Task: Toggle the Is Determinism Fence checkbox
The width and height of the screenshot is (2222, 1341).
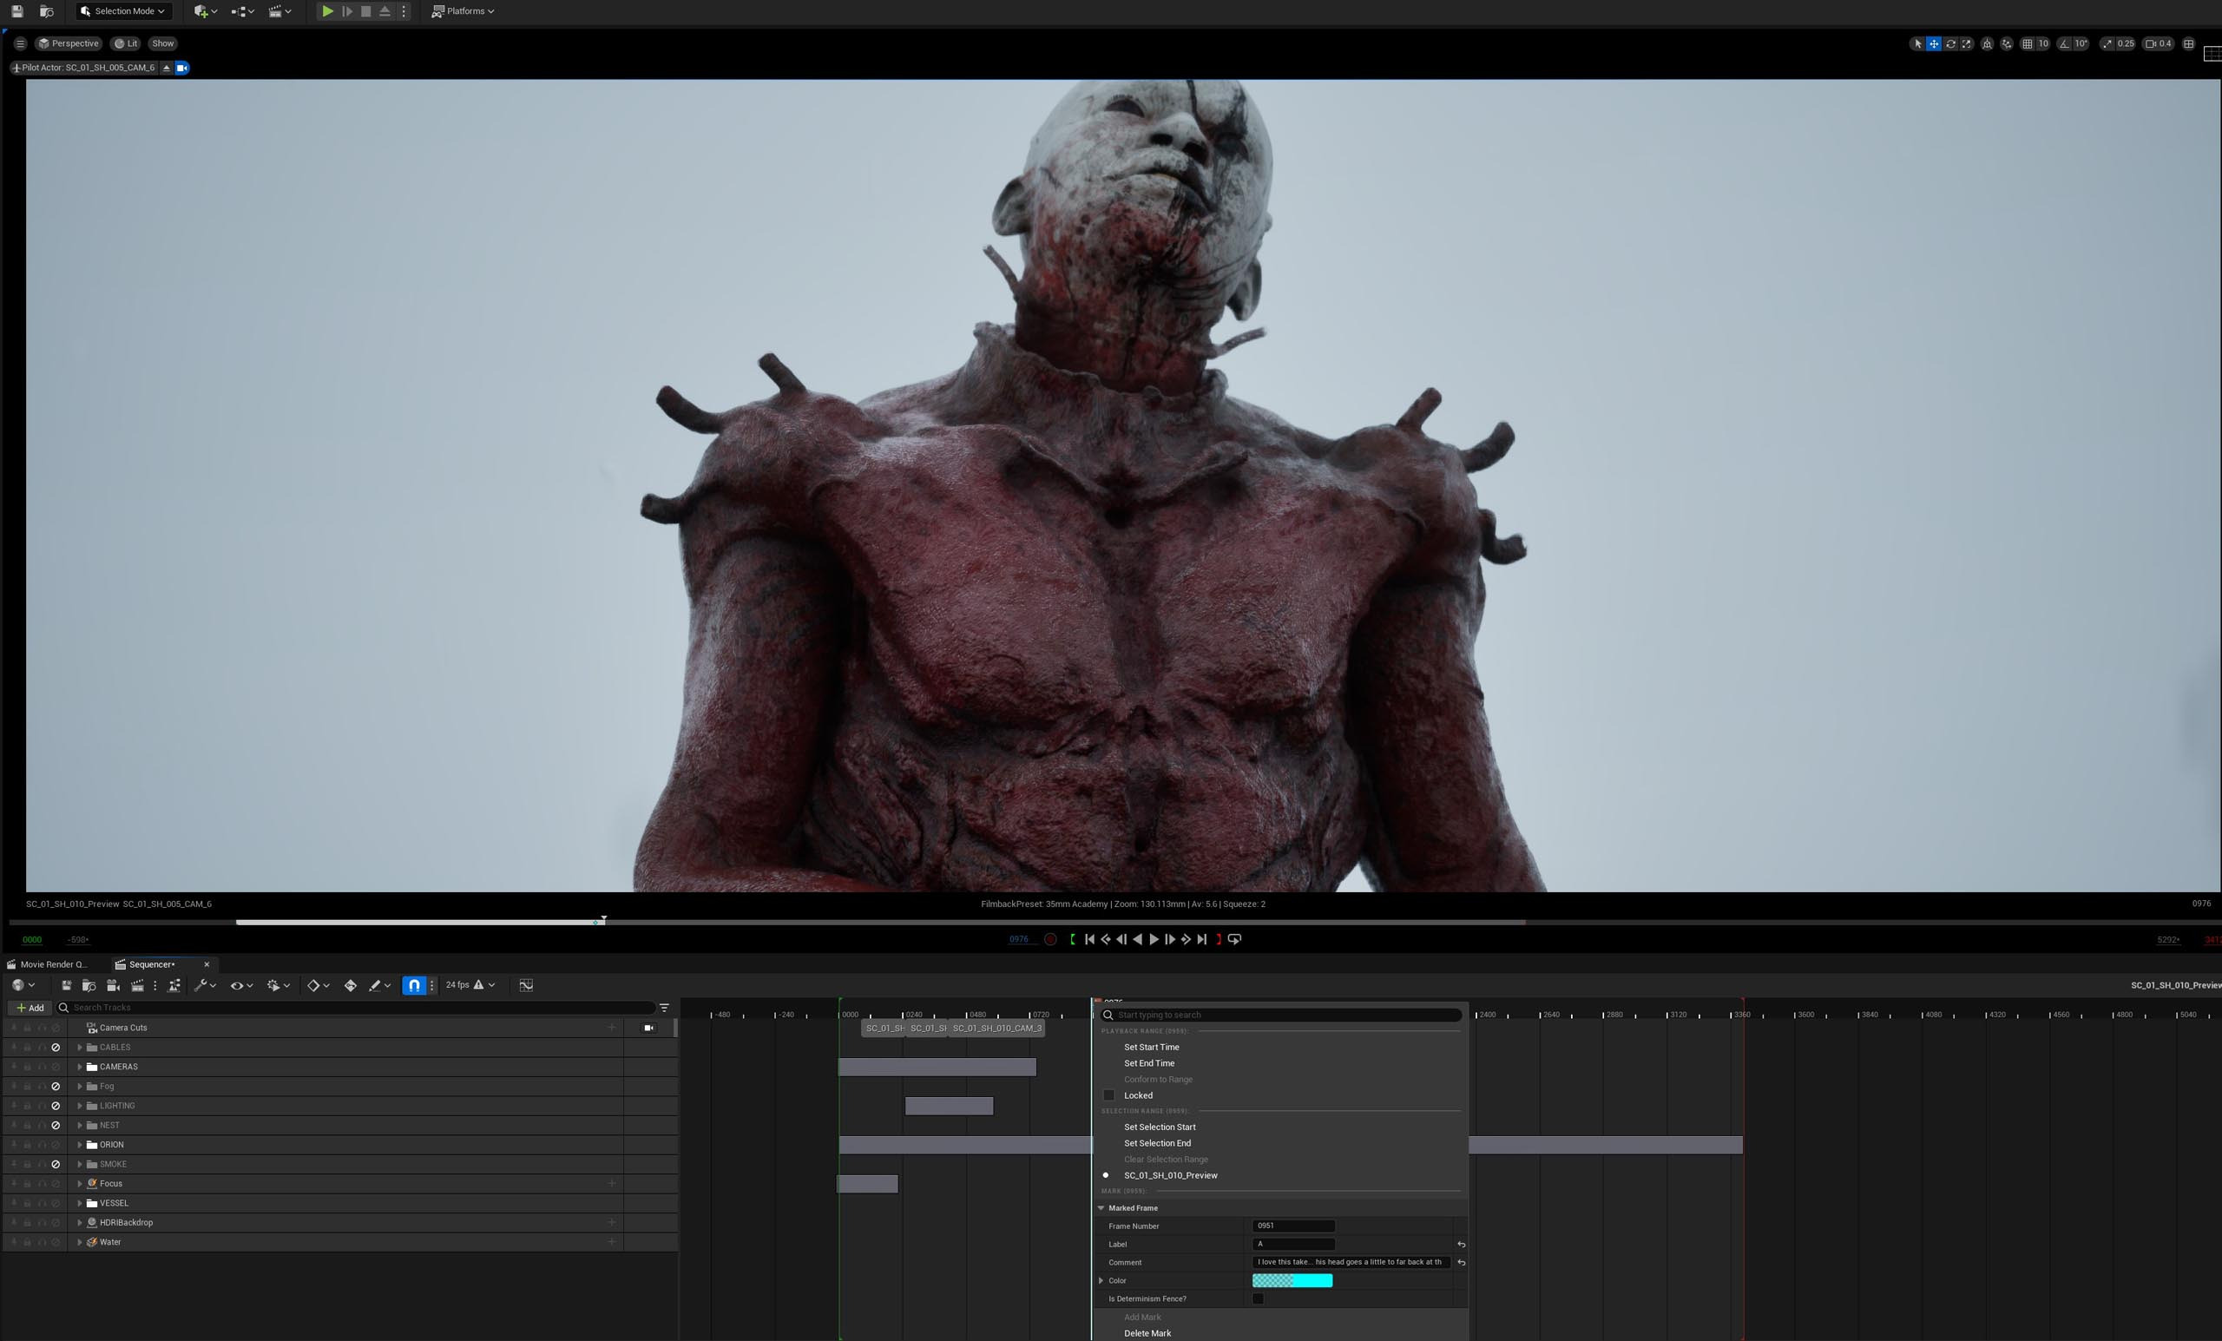Action: [x=1258, y=1298]
